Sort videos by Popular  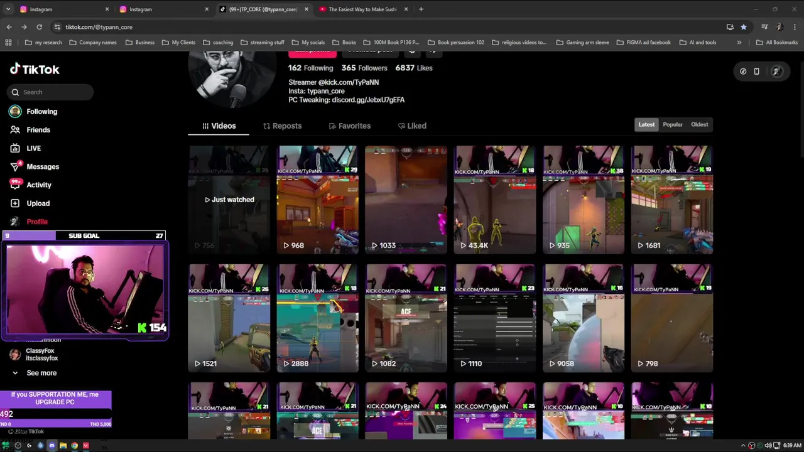pos(673,124)
